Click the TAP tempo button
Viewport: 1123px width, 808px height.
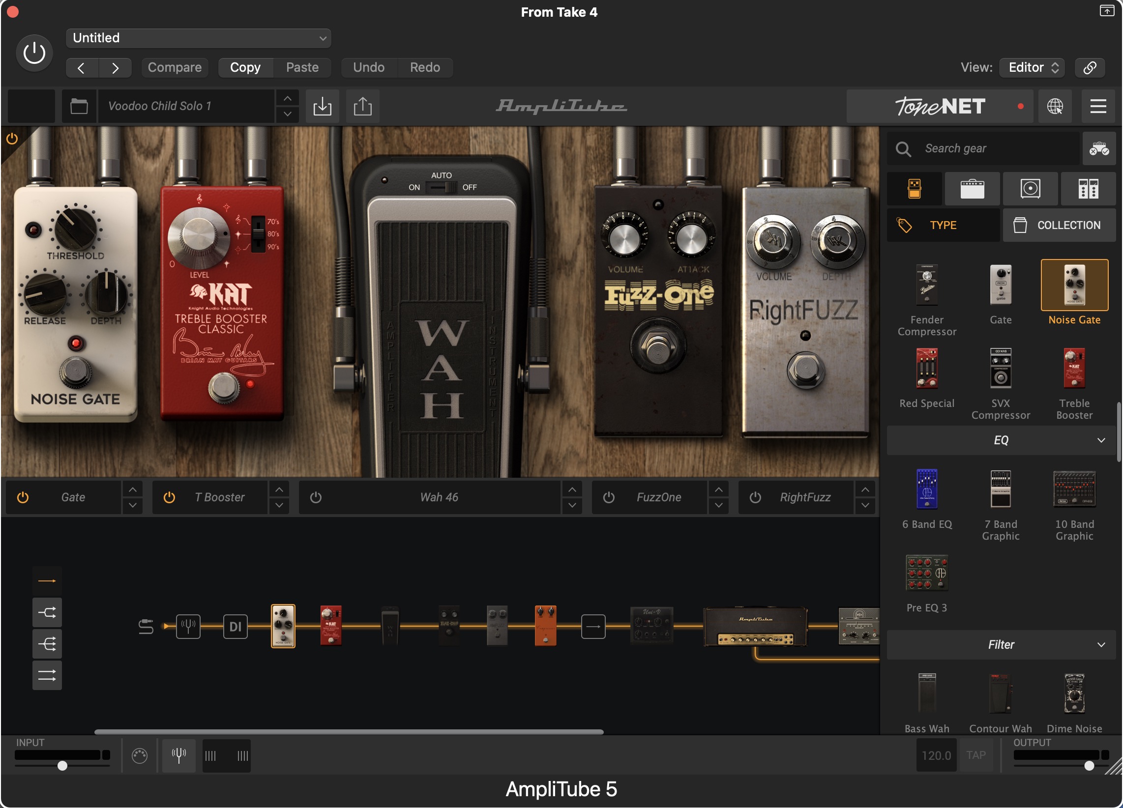click(x=975, y=755)
